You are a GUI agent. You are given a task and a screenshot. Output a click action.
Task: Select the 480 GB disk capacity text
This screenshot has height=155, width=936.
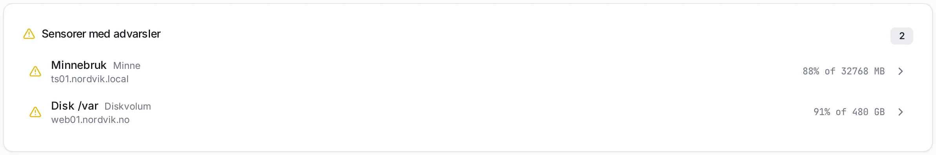point(868,112)
